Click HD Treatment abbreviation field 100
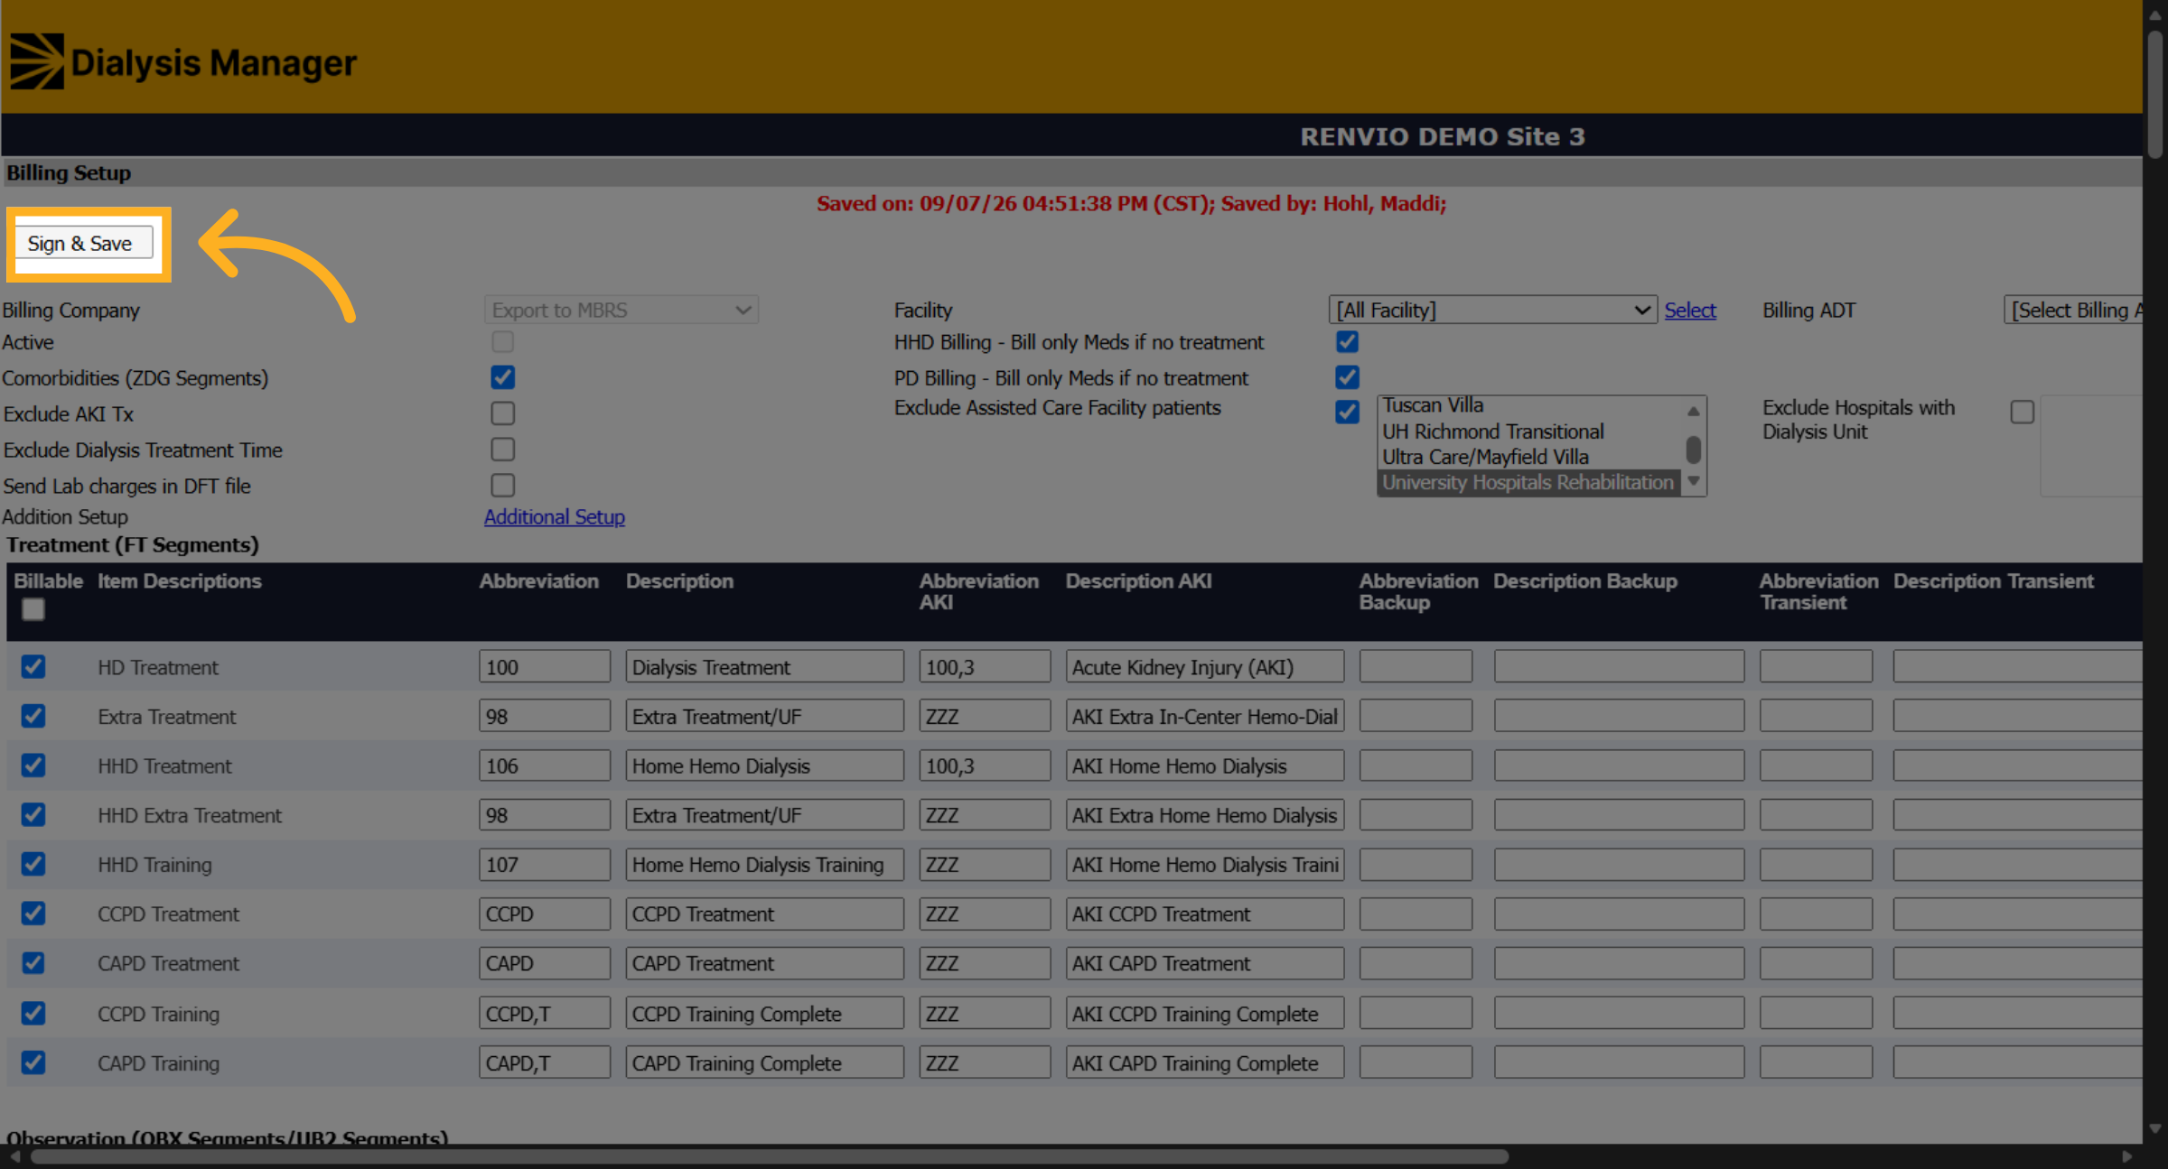This screenshot has width=2168, height=1169. tap(544, 667)
